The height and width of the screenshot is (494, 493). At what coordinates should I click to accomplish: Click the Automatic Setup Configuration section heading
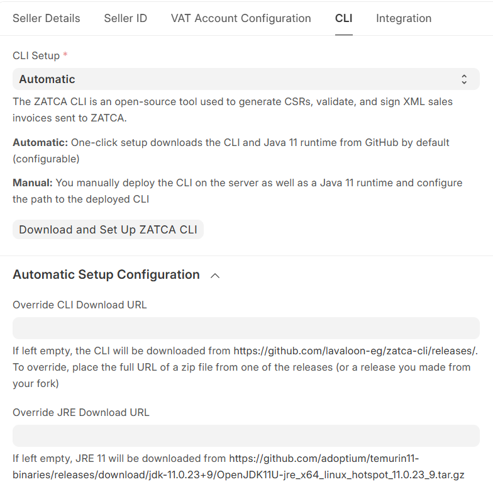click(x=106, y=274)
